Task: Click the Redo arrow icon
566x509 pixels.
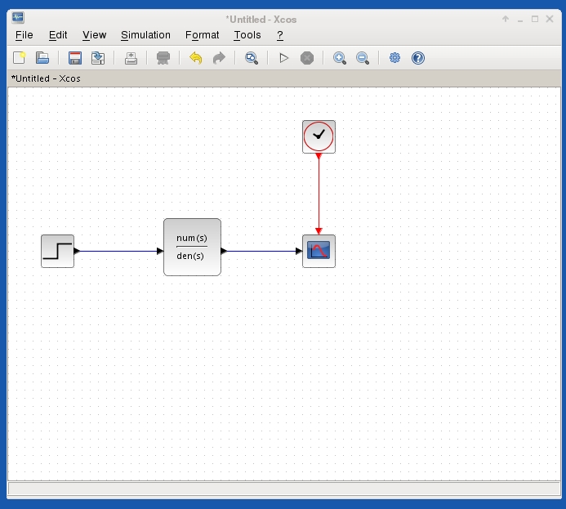Action: pyautogui.click(x=219, y=58)
